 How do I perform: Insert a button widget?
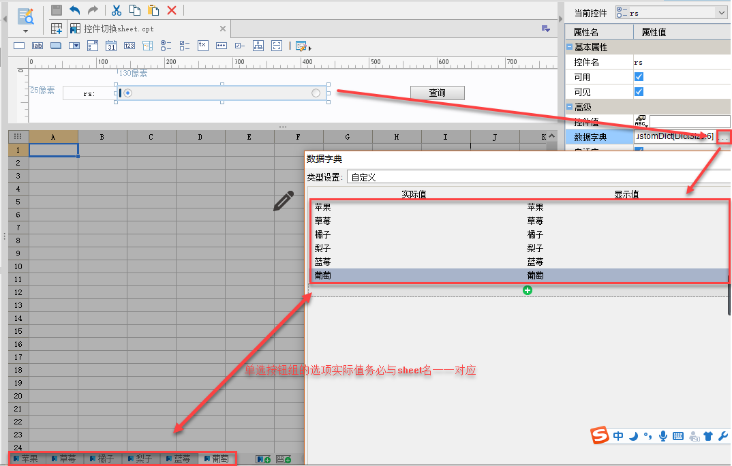click(56, 46)
